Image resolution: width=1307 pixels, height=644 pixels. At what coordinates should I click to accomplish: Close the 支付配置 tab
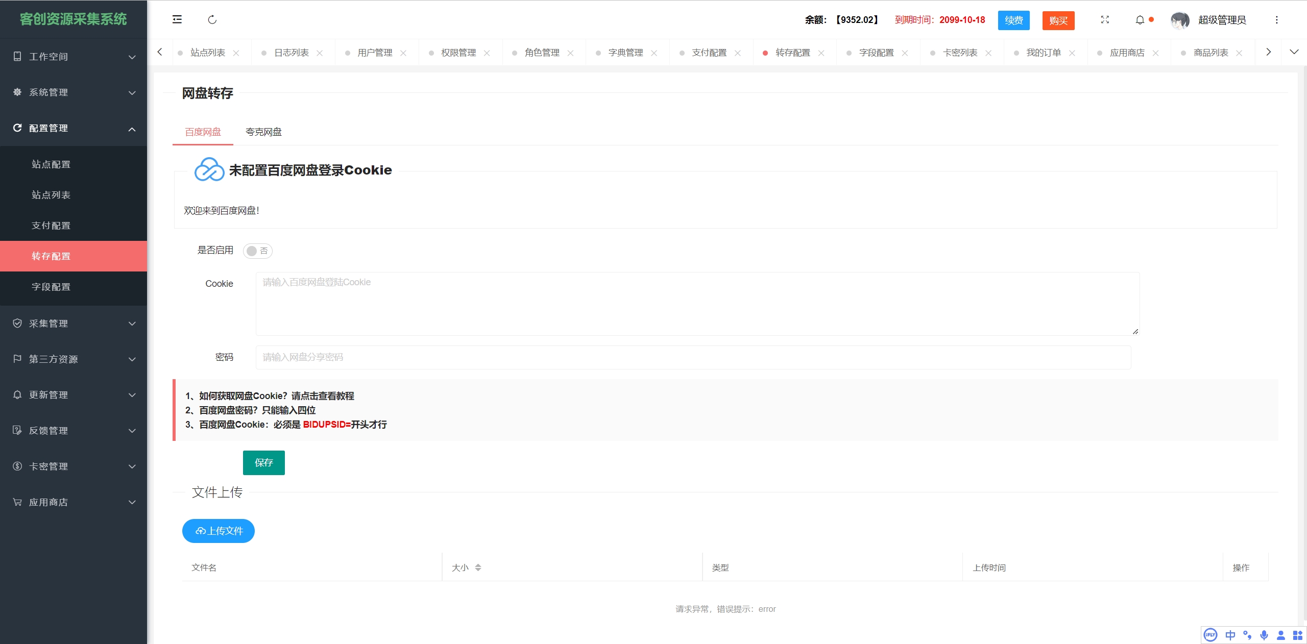coord(738,53)
